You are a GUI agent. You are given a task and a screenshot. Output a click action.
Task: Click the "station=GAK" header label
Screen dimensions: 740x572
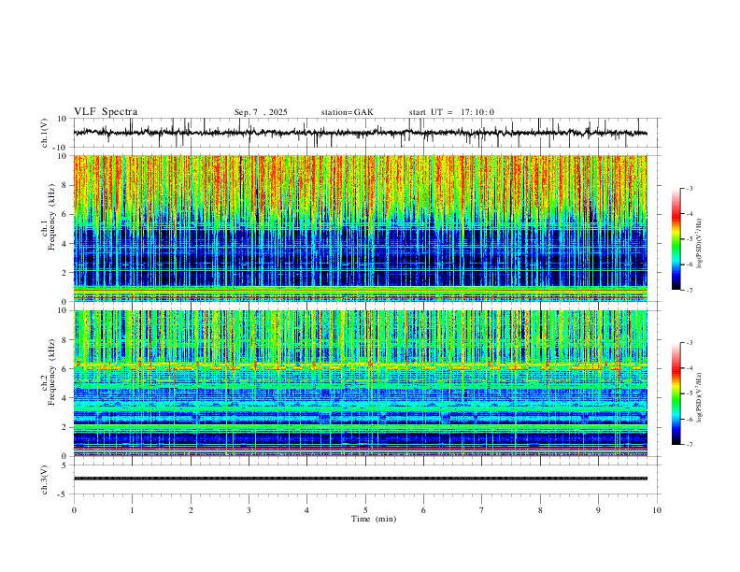[x=347, y=112]
